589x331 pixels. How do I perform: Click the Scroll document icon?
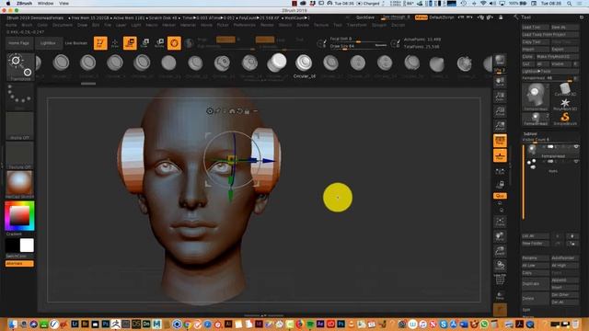pos(500,82)
